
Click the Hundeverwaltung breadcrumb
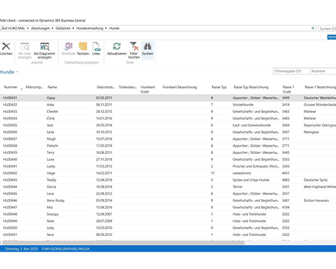coord(90,28)
